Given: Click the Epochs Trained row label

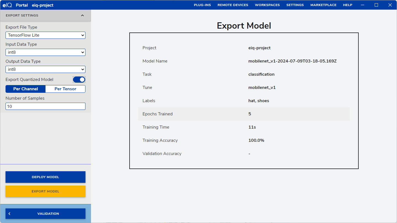Looking at the screenshot, I should [157, 114].
